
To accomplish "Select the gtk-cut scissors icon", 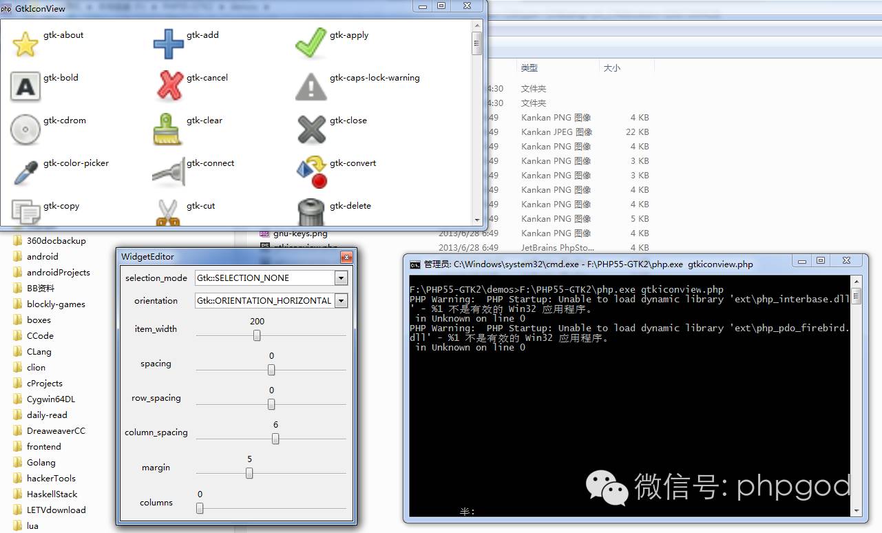I will click(169, 213).
